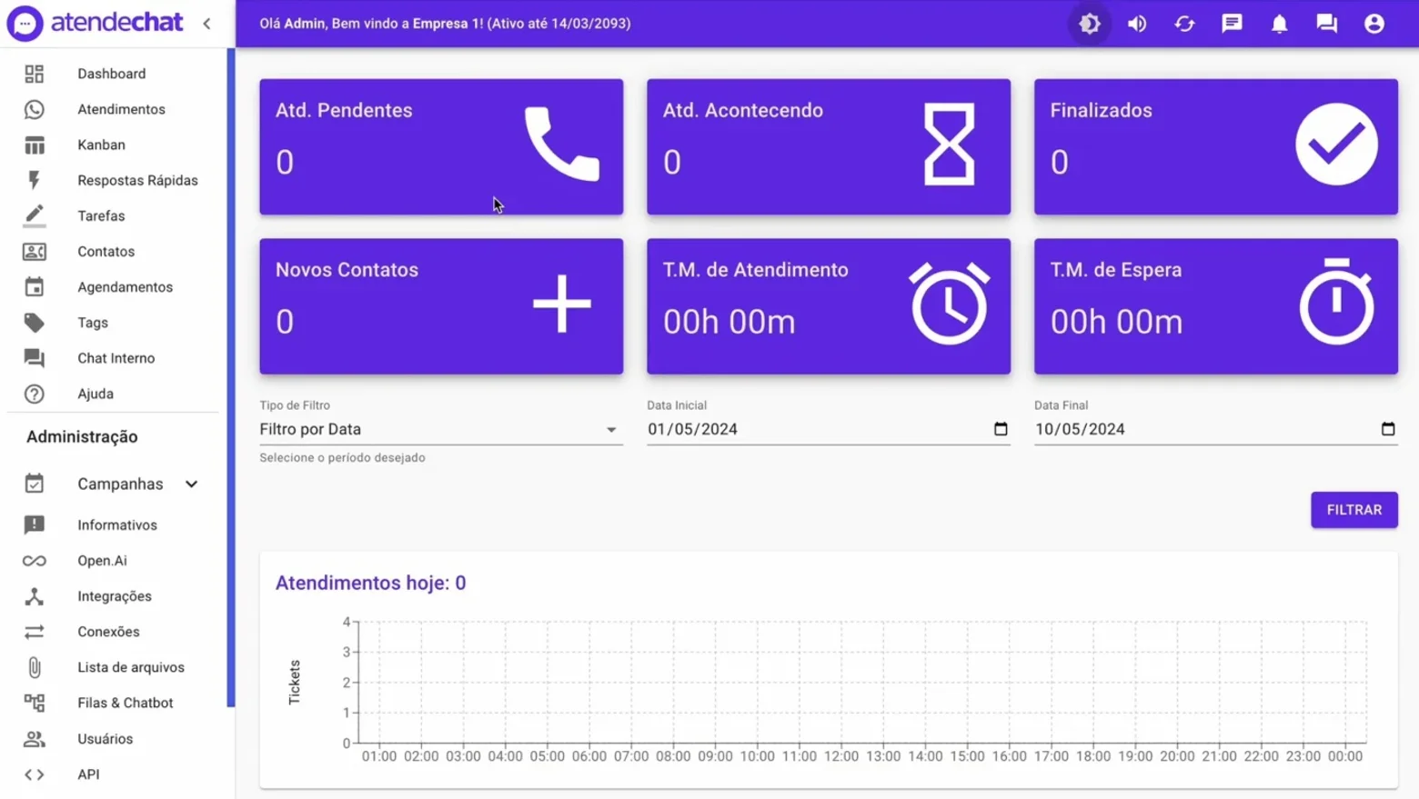Screen dimensions: 1419x799
Task: Click "Selecione o período desejado" helper text
Action: 342,457
